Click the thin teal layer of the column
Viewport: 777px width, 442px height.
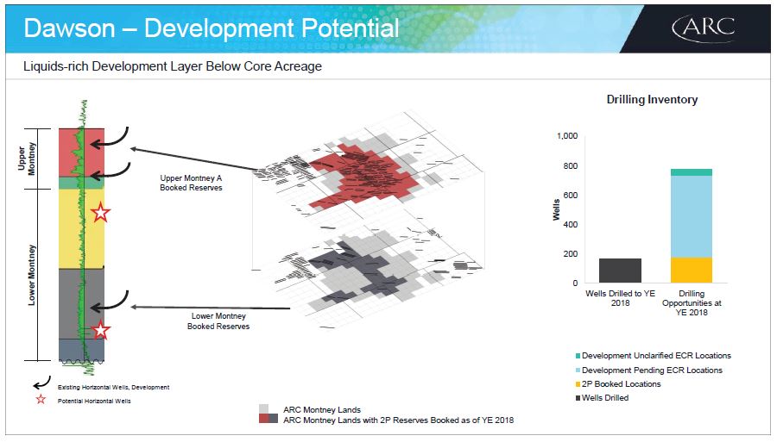[x=82, y=183]
